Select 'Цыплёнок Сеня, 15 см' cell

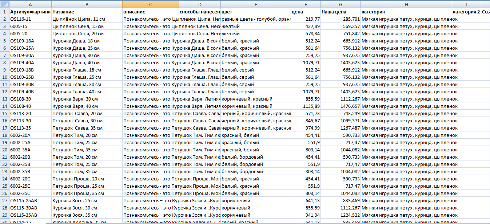click(x=87, y=26)
